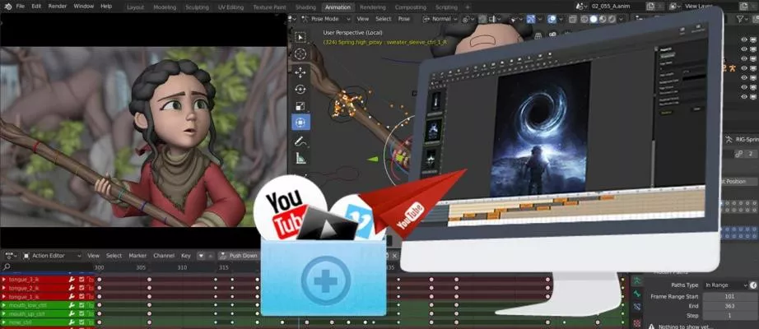Image resolution: width=759 pixels, height=329 pixels.
Task: Open the Pose Mode dropdown
Action: (x=326, y=19)
